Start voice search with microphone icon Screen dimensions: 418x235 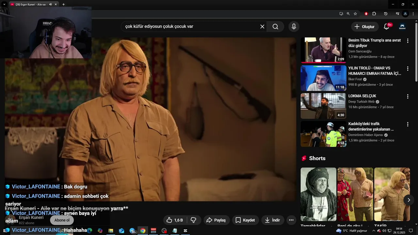pos(294,26)
